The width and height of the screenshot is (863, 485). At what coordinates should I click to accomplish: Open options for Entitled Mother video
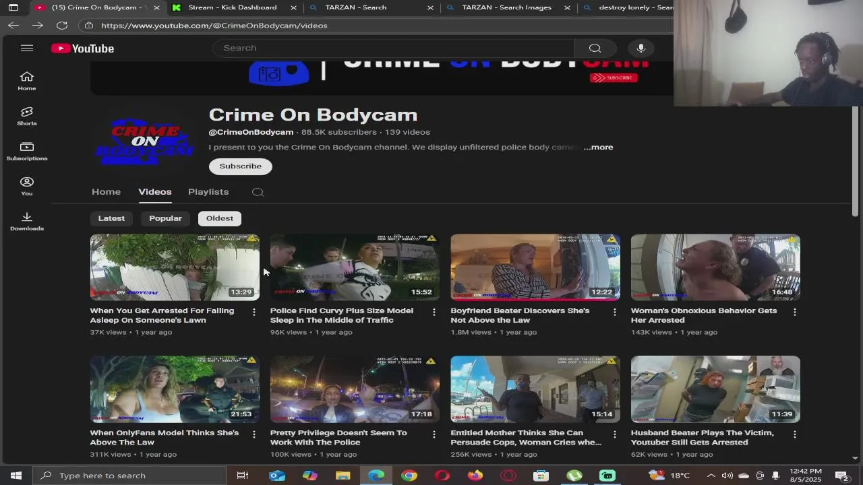614,434
